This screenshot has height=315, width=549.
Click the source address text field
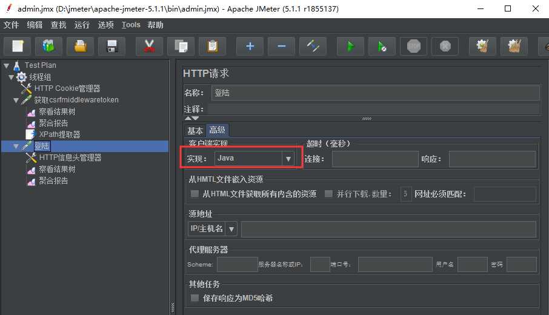388,229
